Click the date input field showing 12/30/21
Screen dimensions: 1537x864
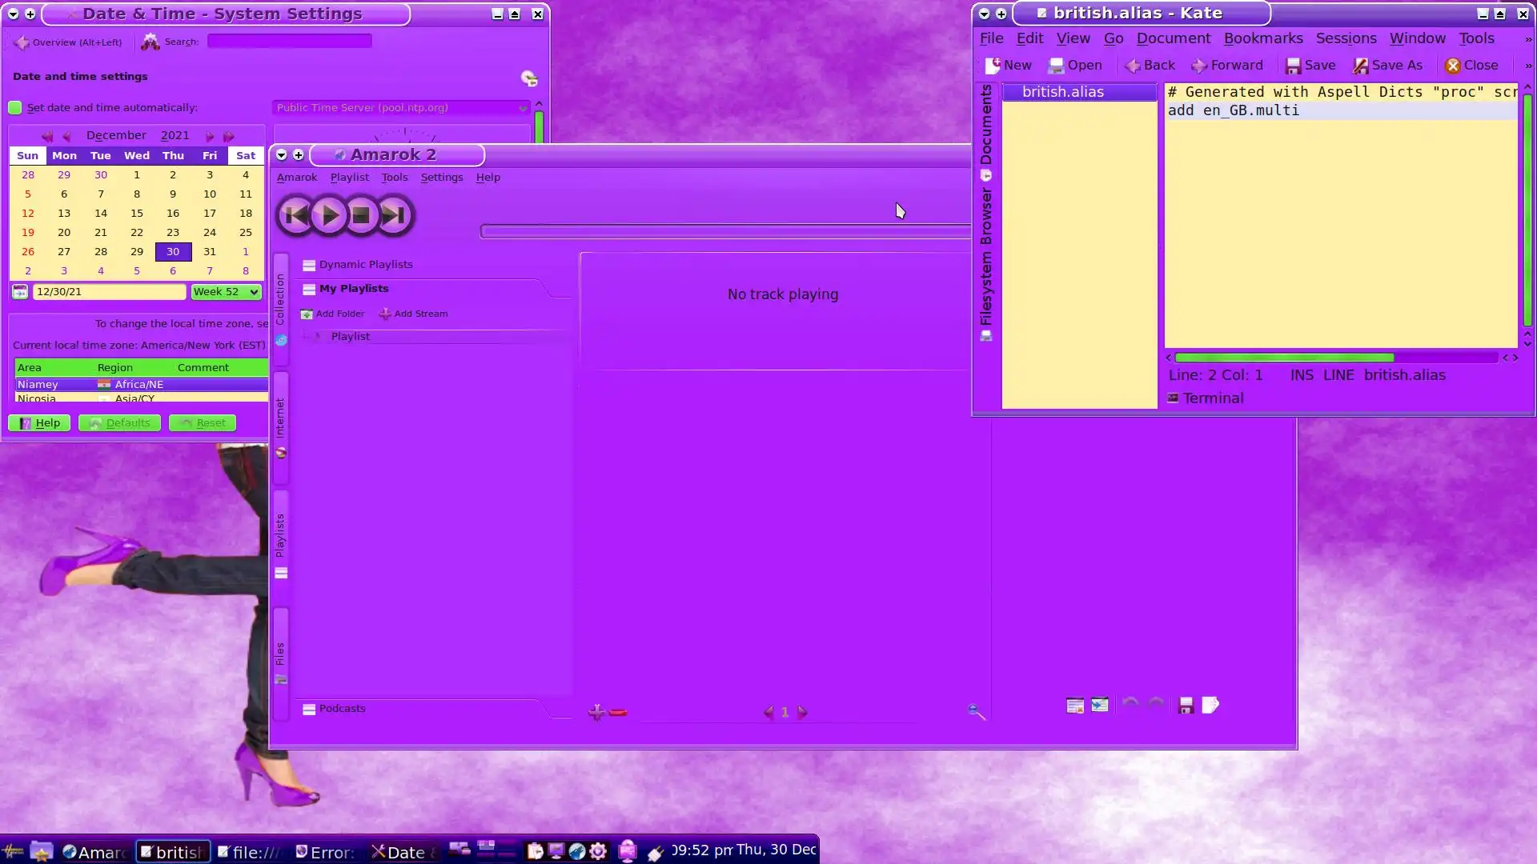pyautogui.click(x=109, y=292)
